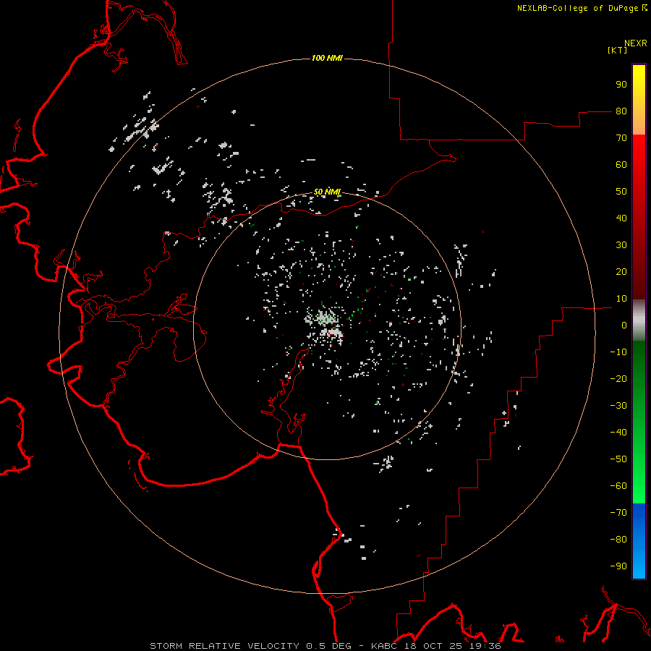
Task: Click the KABC station identifier in caption
Action: tap(386, 646)
